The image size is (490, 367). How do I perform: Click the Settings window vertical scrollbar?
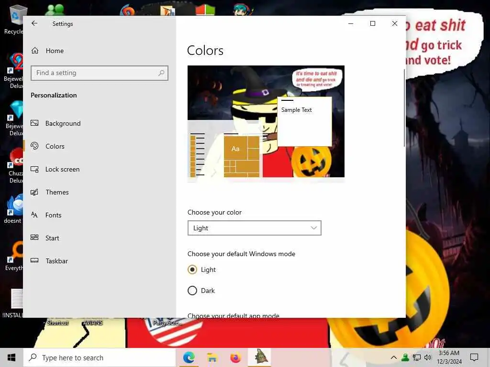tap(404, 108)
